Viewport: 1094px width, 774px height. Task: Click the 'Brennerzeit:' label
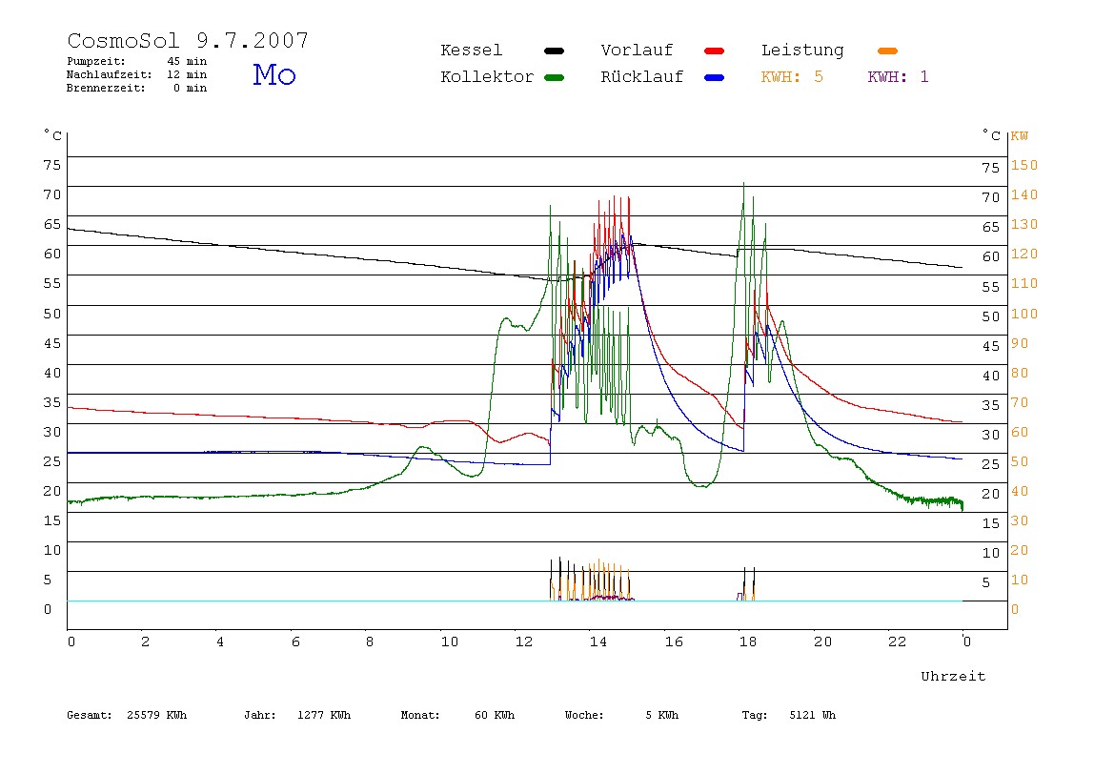[x=106, y=88]
